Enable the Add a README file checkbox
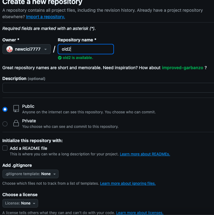Image resolution: width=214 pixels, height=215 pixels. pyautogui.click(x=5, y=148)
